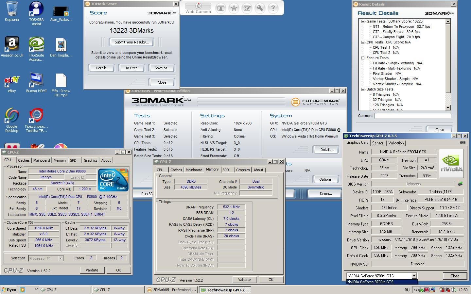Open the Fifa 10 new HD.mp4 file
The width and height of the screenshot is (471, 294).
point(61,85)
